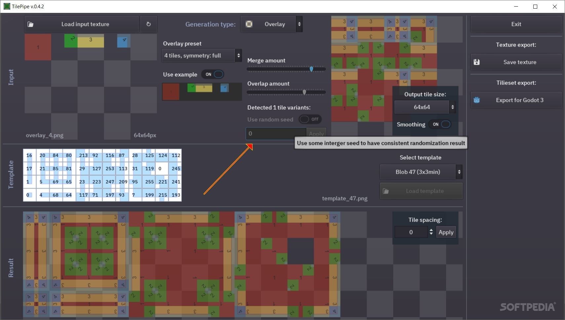Expand the Overlay preset dropdown
Viewport: 565px width, 320px height.
point(202,55)
